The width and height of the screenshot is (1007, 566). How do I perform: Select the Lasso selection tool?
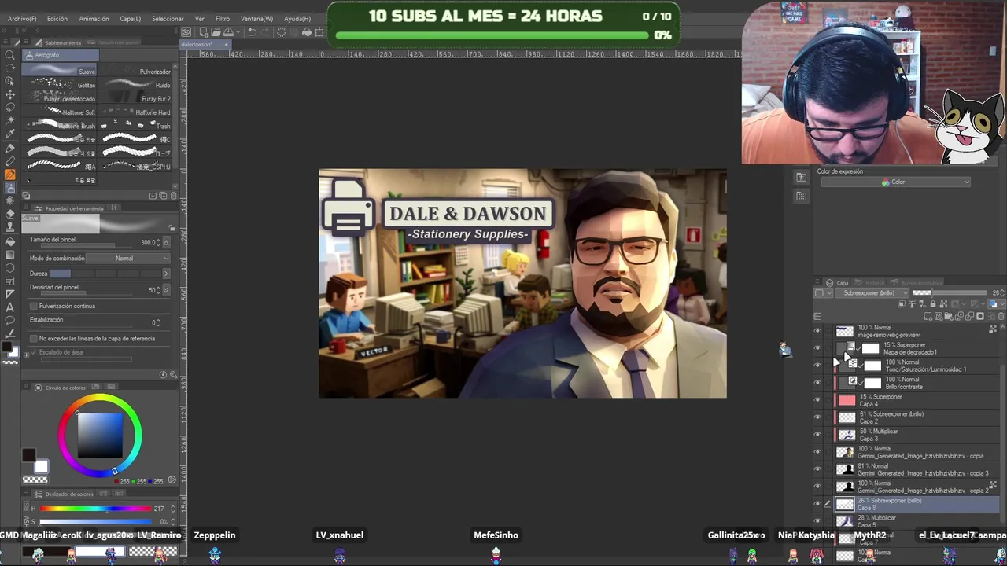(10, 108)
